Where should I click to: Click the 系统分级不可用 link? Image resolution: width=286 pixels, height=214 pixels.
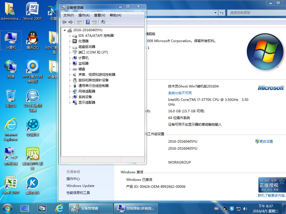coord(180,93)
